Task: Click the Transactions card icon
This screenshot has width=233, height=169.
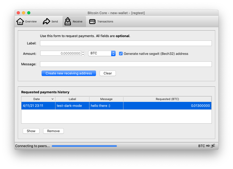Action: (x=92, y=21)
